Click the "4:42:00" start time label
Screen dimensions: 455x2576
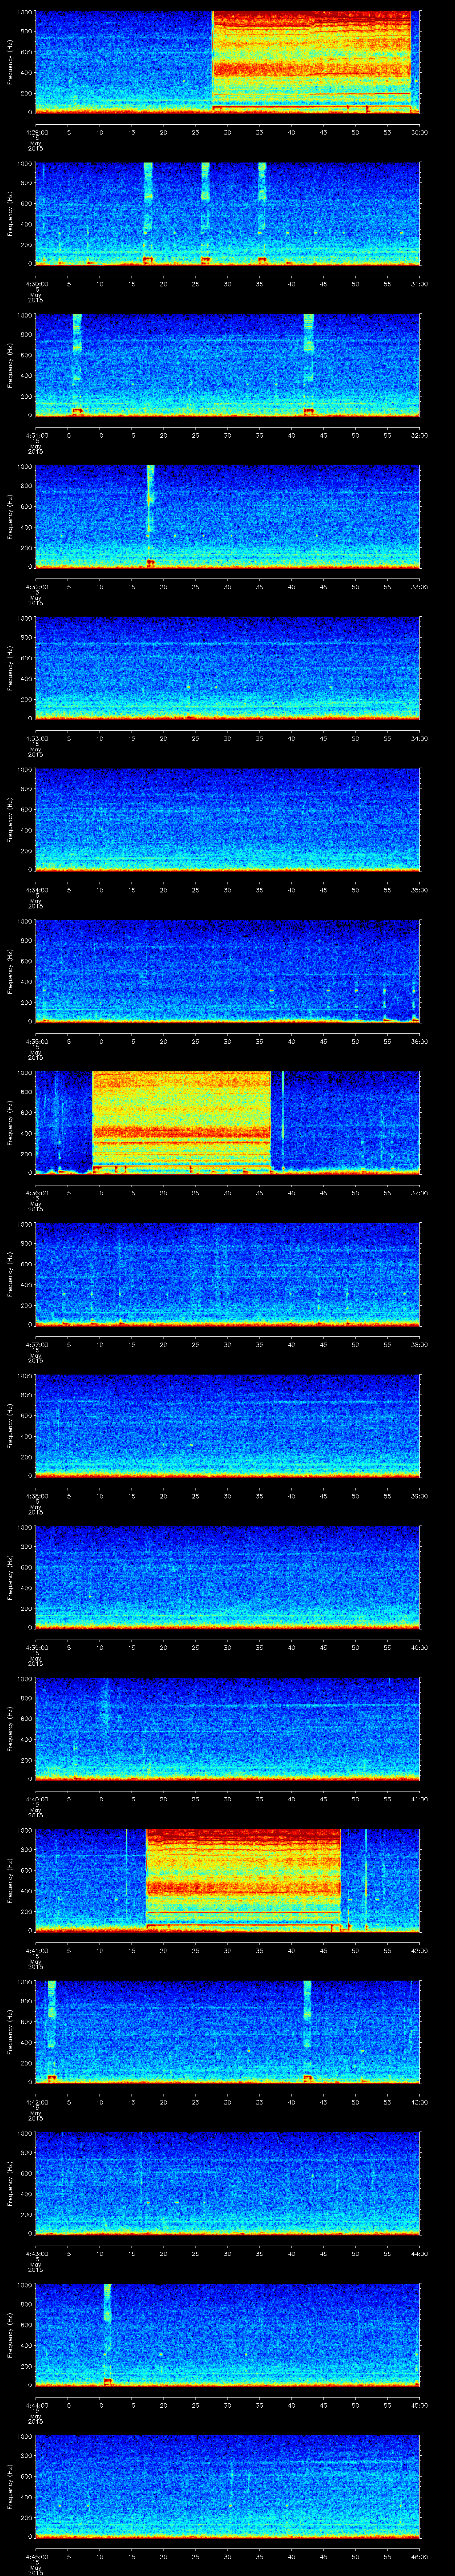pyautogui.click(x=36, y=2102)
